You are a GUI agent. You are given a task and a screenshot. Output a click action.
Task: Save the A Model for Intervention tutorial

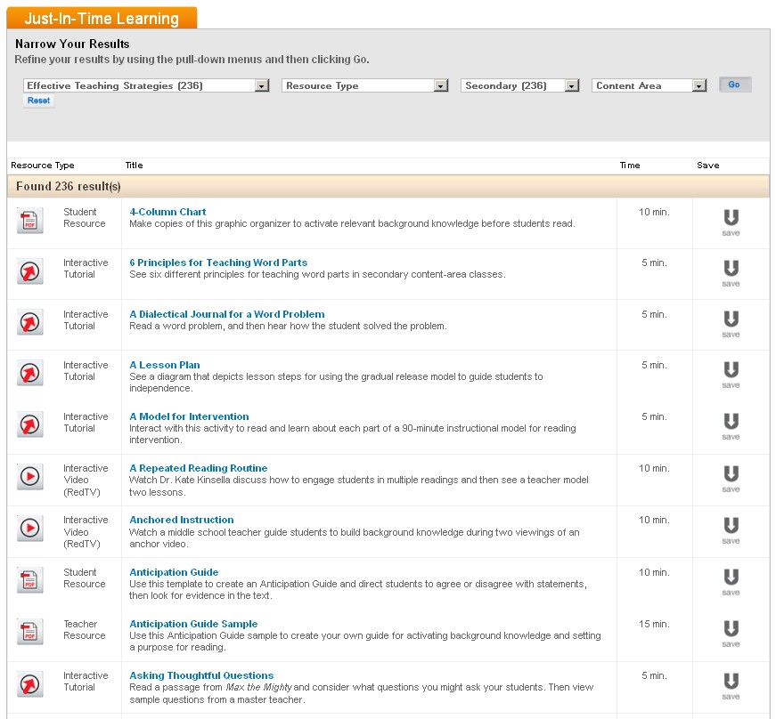tap(731, 425)
